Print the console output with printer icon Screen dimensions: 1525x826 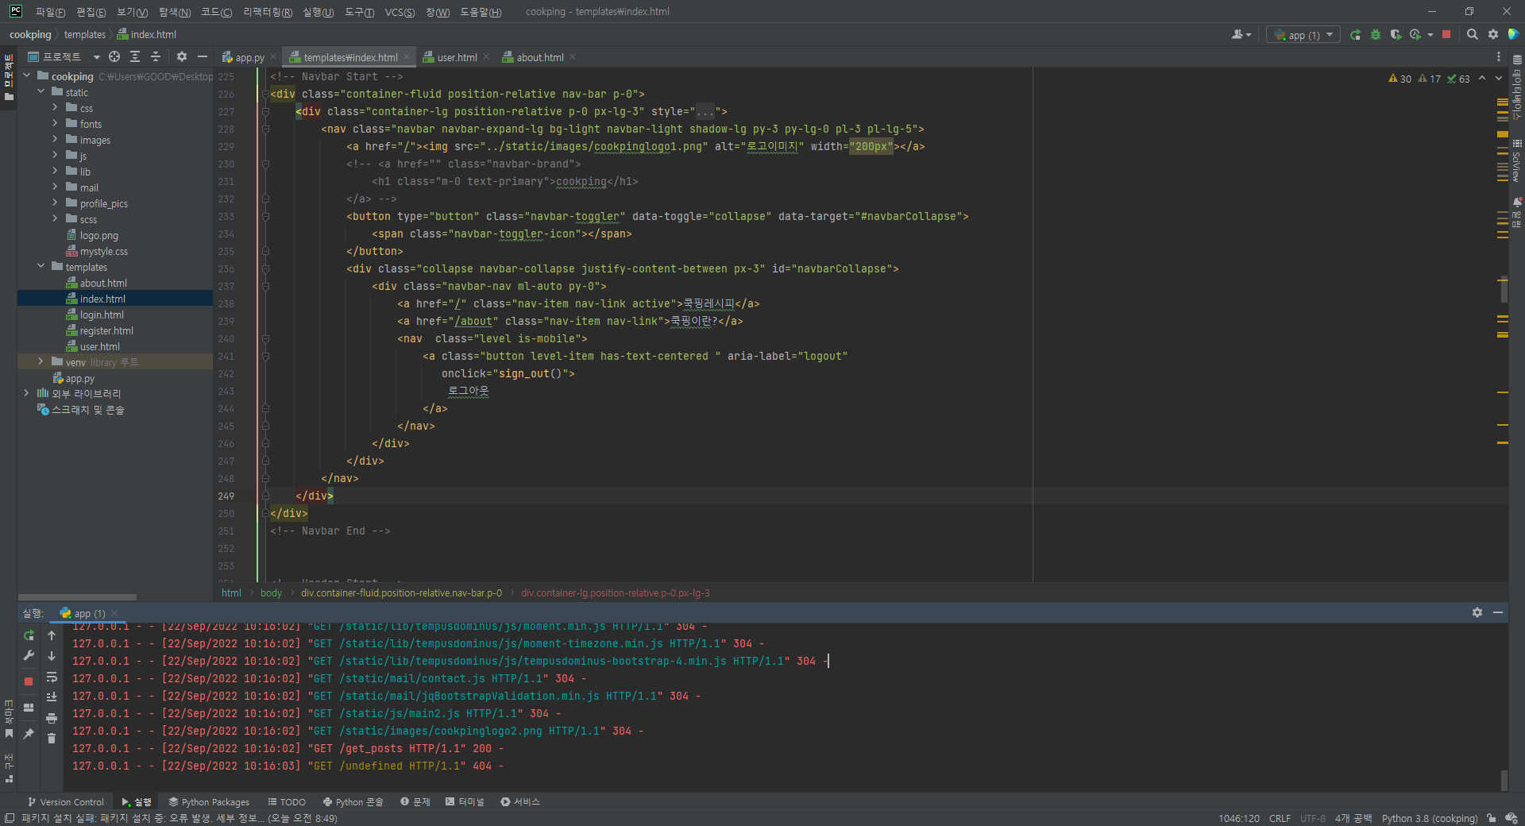(52, 718)
